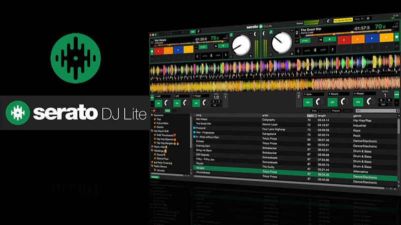Sort library by artist column header
The width and height of the screenshot is (401, 225).
coord(265,115)
